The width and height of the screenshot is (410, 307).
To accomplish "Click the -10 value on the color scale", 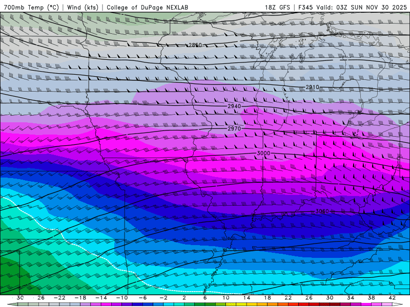I will [122, 298].
